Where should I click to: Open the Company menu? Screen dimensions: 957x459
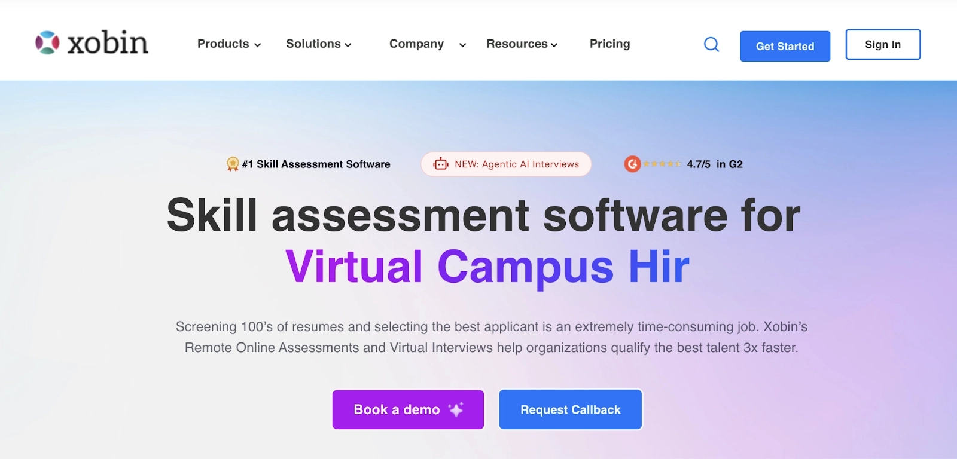pos(417,44)
